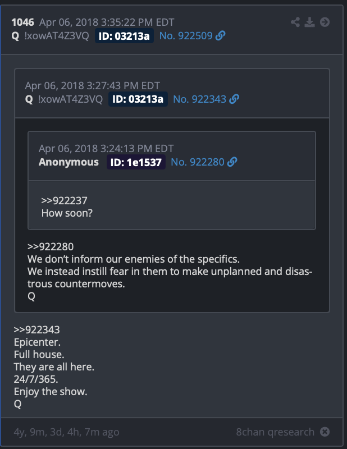Viewport: 347px width, 449px height.
Task: Click the '4y, 9m, 3d, 4h, 7m ago' timestamp
Action: pyautogui.click(x=66, y=432)
